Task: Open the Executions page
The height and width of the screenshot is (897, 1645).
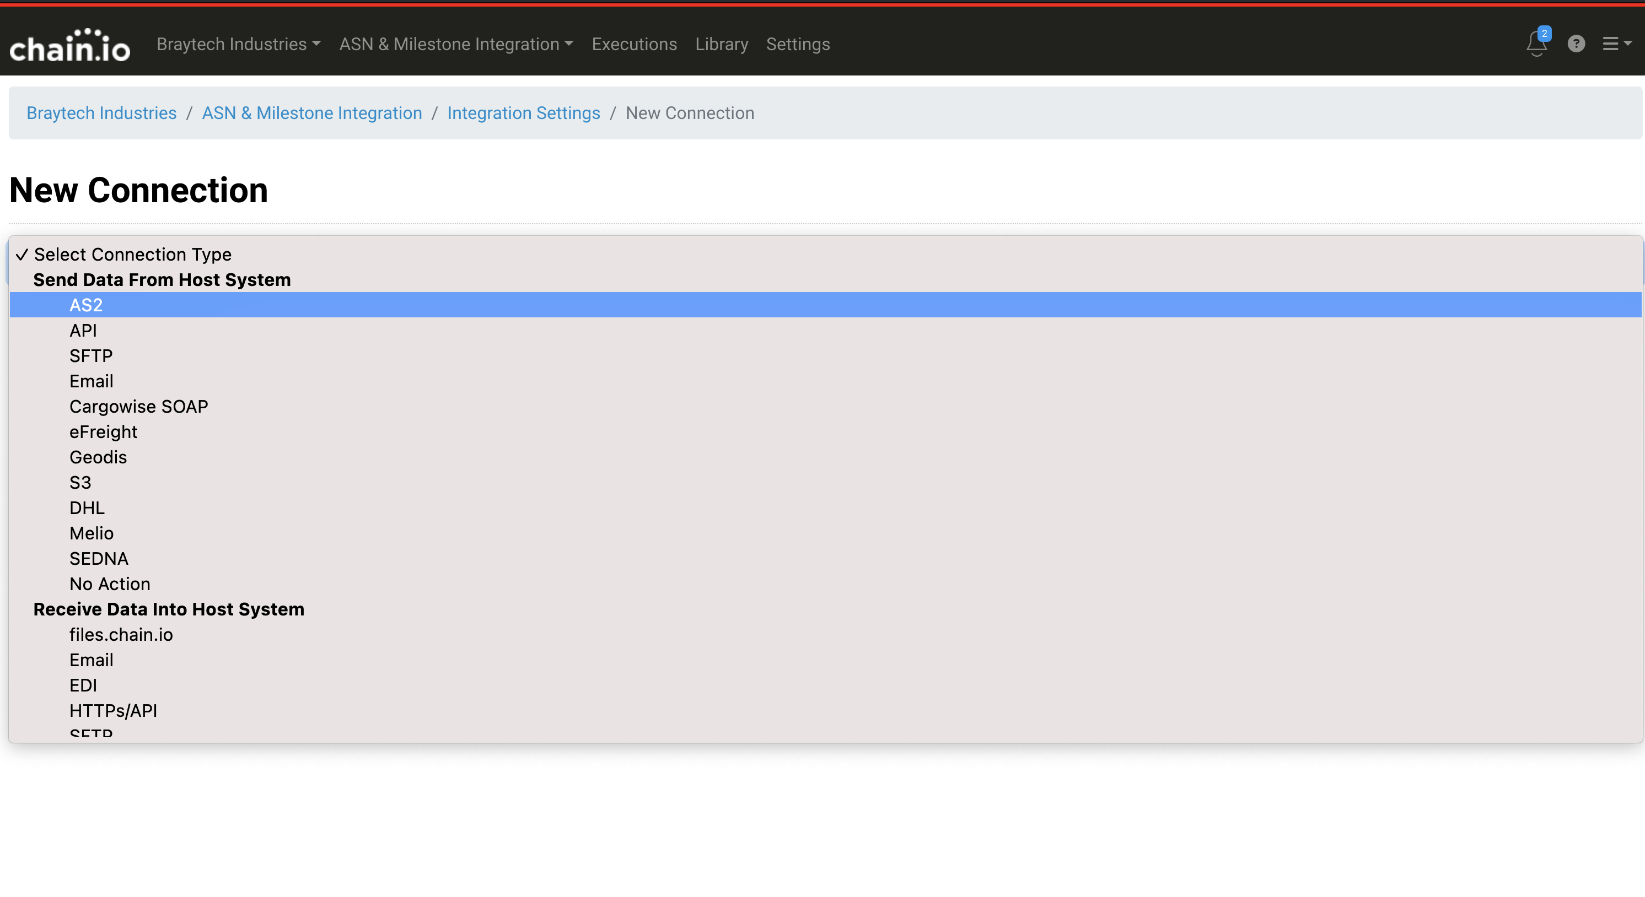Action: coord(634,44)
